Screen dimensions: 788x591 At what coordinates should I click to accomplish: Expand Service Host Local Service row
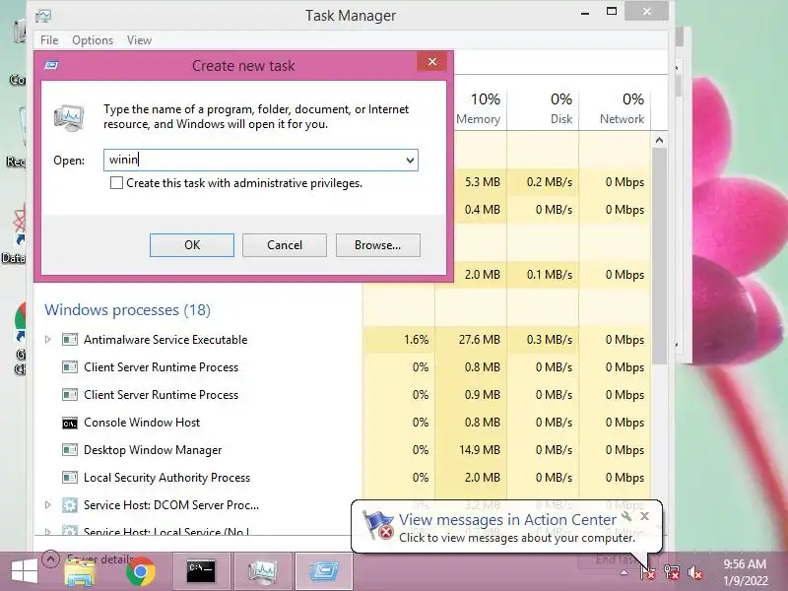pos(47,532)
